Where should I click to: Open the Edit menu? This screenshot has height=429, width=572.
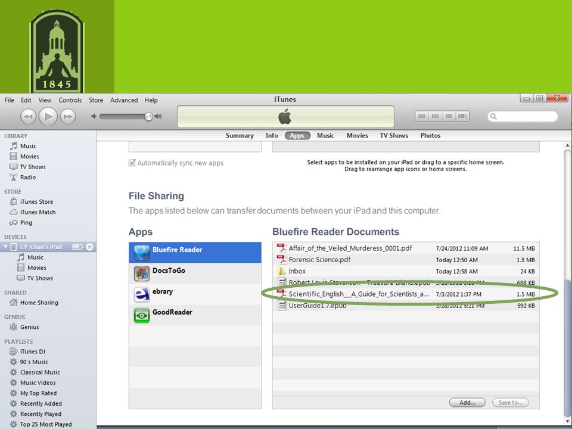(x=26, y=100)
